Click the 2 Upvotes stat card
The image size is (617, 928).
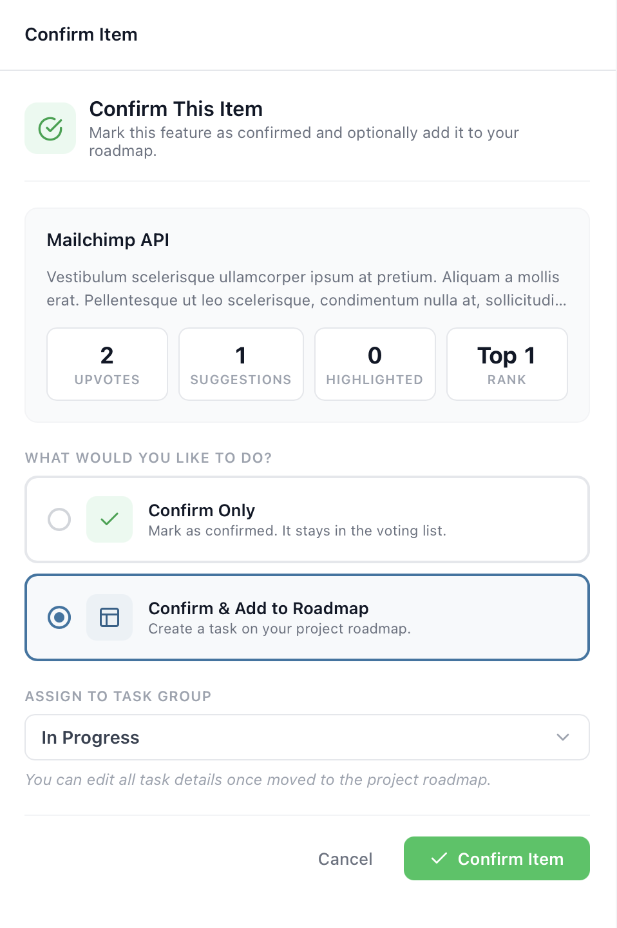(x=106, y=363)
